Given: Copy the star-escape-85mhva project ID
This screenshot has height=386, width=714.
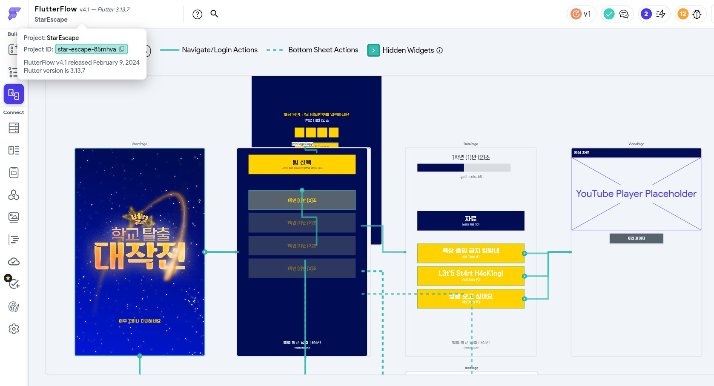Looking at the screenshot, I should point(122,49).
